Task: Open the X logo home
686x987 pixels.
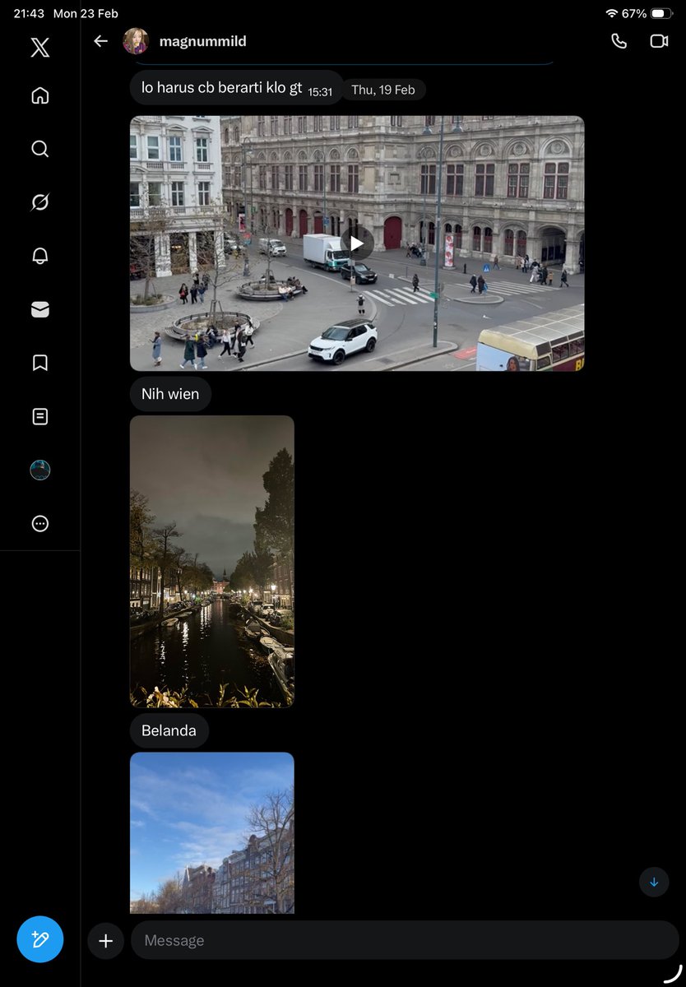Action: click(39, 47)
